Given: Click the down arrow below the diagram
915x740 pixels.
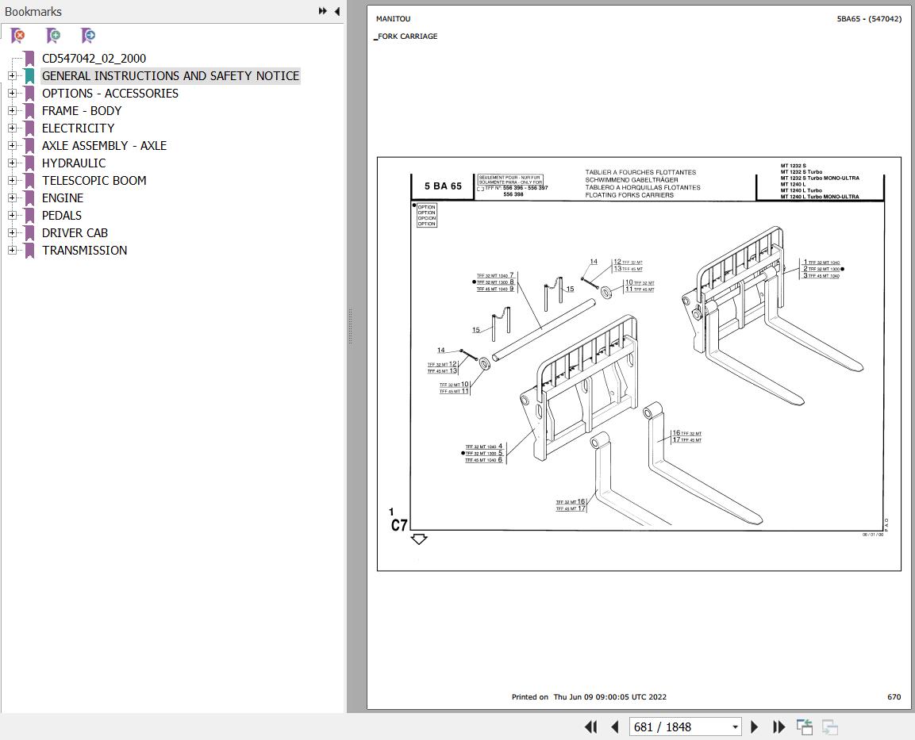Looking at the screenshot, I should pos(419,539).
